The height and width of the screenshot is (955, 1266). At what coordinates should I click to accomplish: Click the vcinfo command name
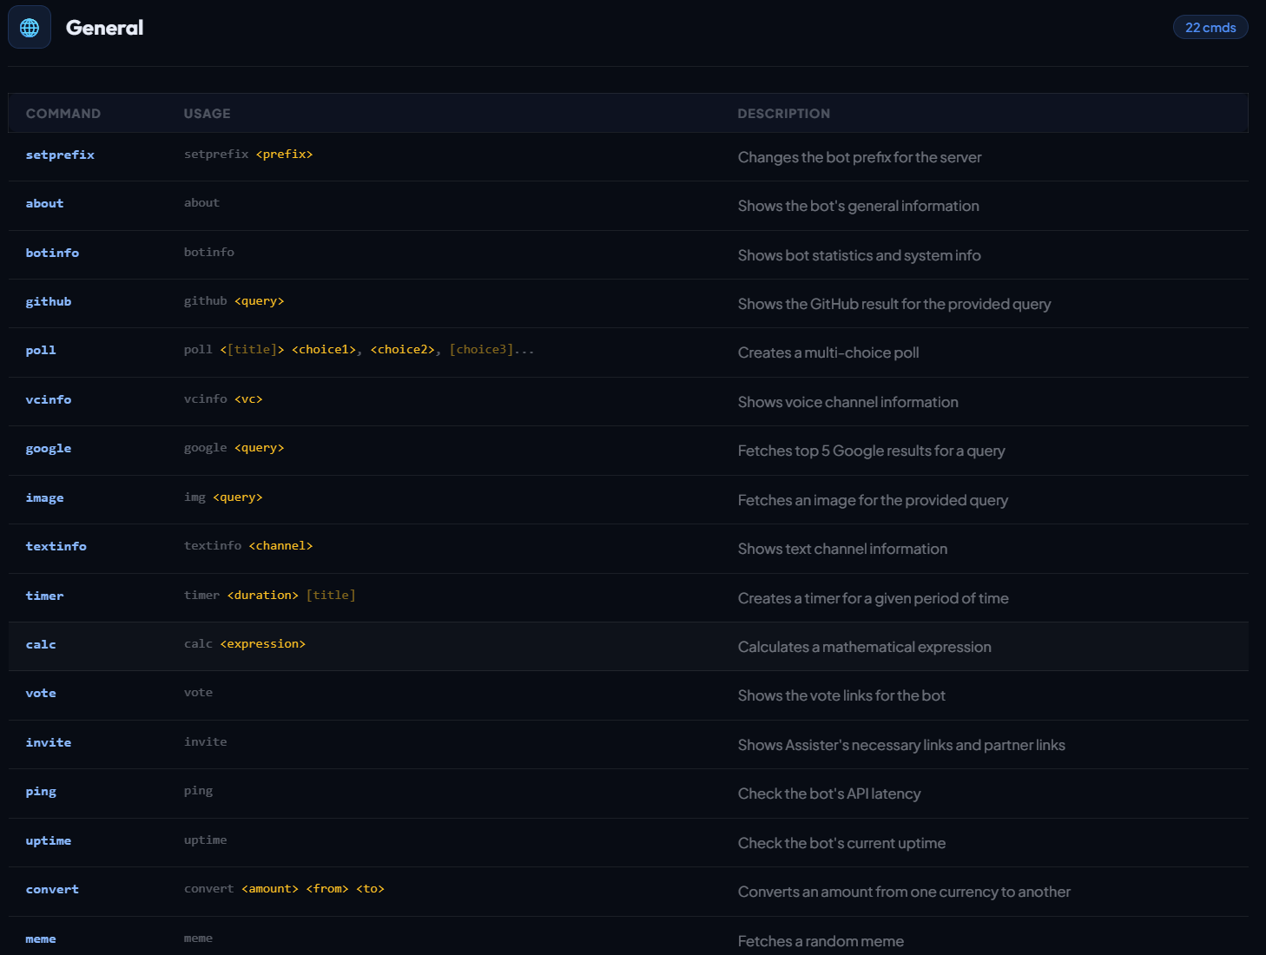coord(49,399)
